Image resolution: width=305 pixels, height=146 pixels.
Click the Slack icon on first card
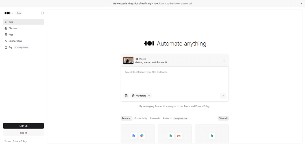coord(142,136)
